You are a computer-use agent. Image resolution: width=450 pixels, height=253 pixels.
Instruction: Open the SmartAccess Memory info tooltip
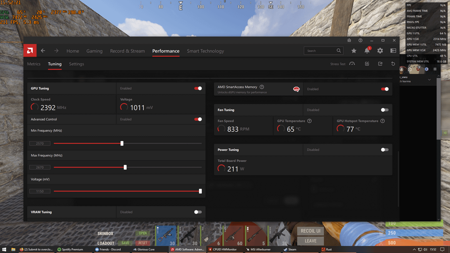[261, 87]
